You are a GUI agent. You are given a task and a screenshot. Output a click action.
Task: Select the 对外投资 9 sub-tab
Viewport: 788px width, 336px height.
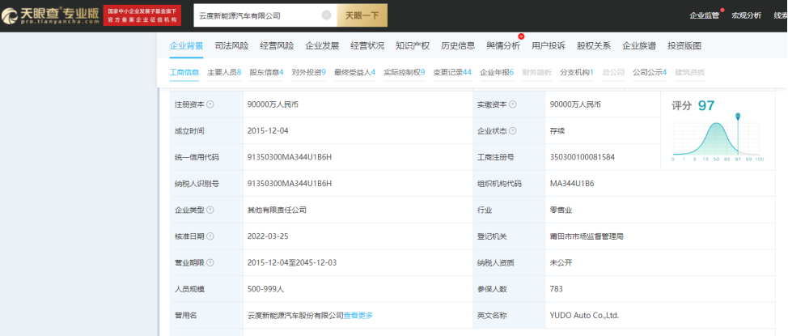[308, 72]
